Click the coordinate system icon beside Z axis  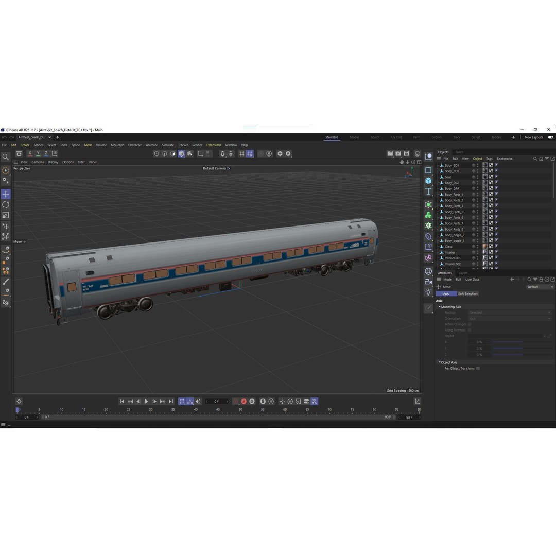pyautogui.click(x=54, y=153)
